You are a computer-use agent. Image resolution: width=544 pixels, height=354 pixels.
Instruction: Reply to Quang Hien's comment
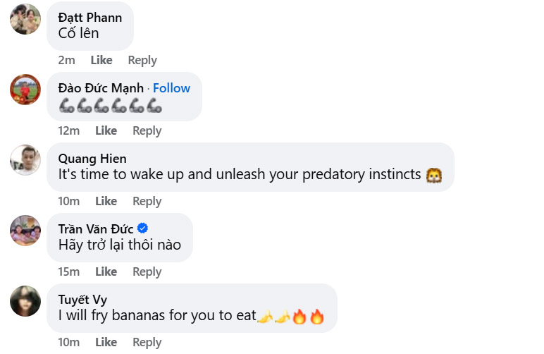point(147,202)
